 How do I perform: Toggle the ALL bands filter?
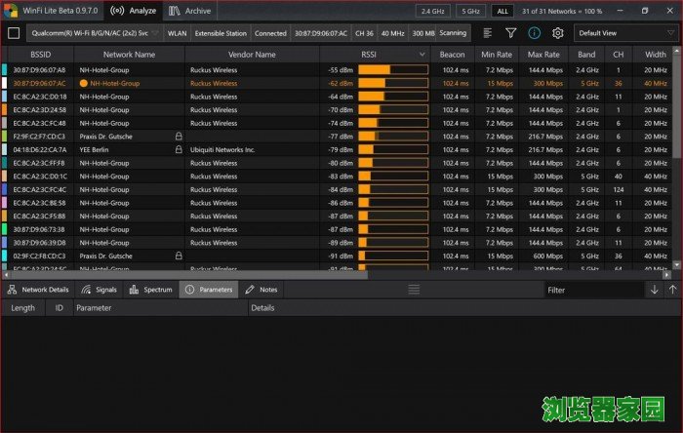(502, 11)
